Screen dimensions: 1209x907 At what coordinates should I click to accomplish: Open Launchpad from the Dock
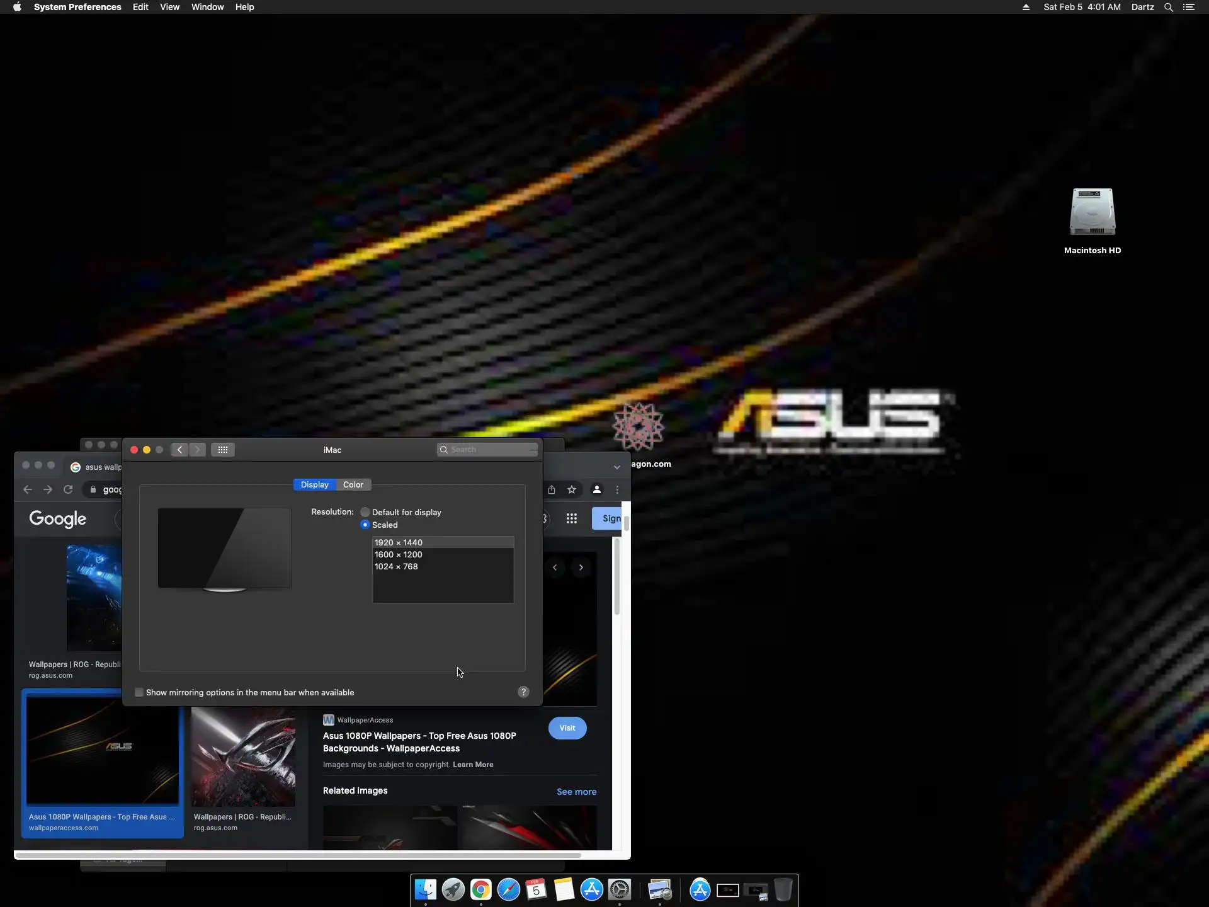(453, 890)
